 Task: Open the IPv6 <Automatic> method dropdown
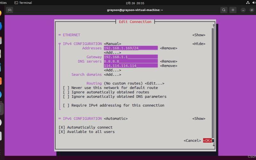point(116,119)
